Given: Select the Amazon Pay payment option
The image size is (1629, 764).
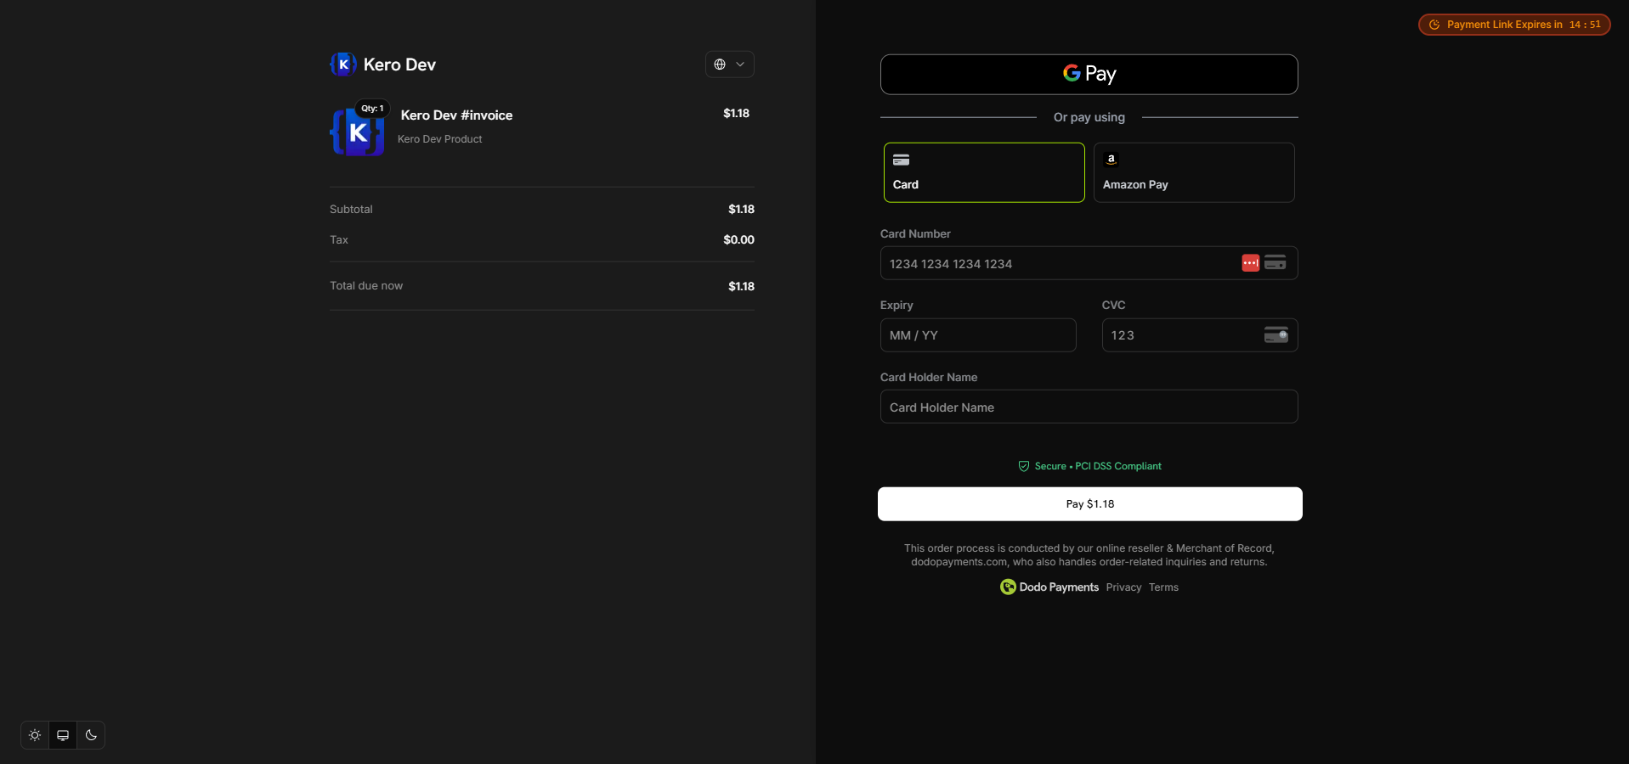Looking at the screenshot, I should coord(1193,172).
